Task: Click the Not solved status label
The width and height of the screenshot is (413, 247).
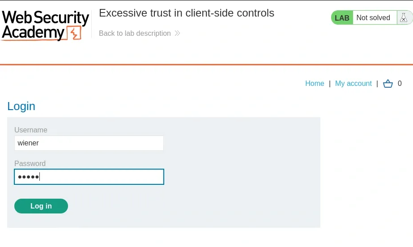Action: point(373,18)
